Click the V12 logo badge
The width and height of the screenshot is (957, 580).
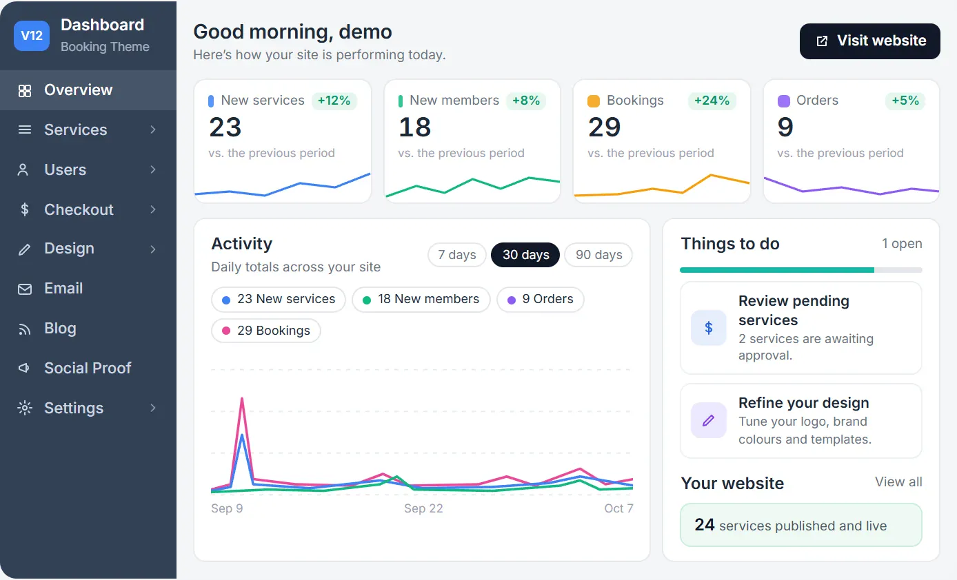point(32,36)
